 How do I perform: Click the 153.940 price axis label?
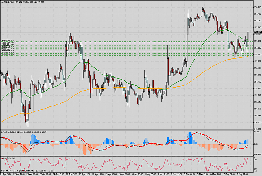(x=258, y=27)
